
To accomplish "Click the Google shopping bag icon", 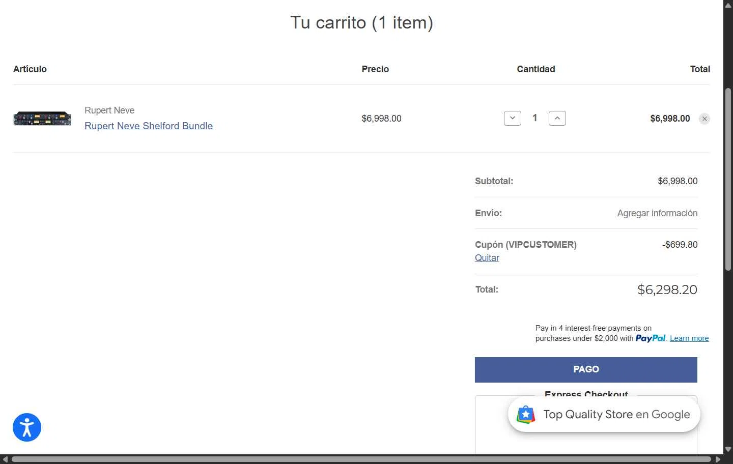I will (x=526, y=415).
